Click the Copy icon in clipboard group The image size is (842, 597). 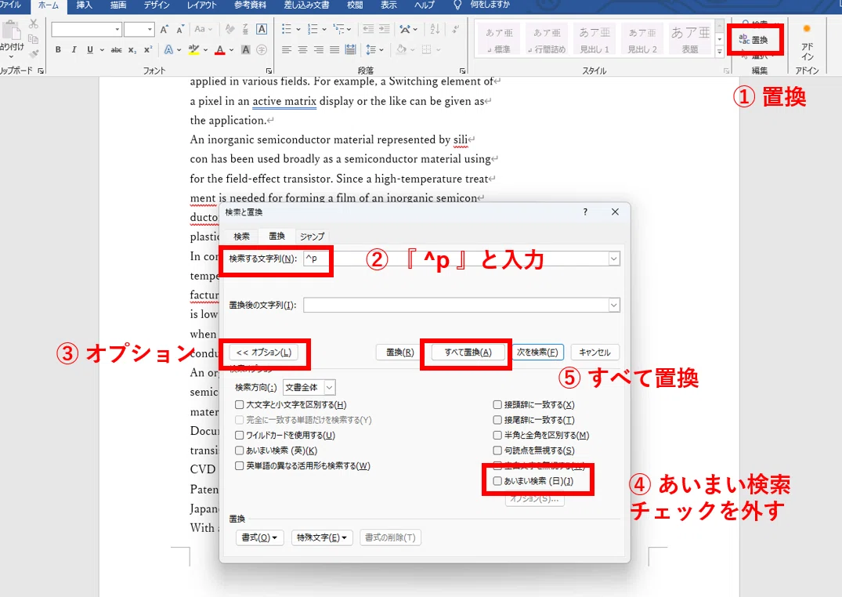click(x=34, y=39)
